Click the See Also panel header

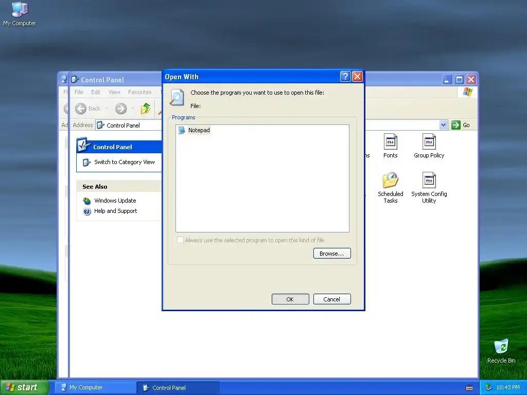[x=119, y=186]
